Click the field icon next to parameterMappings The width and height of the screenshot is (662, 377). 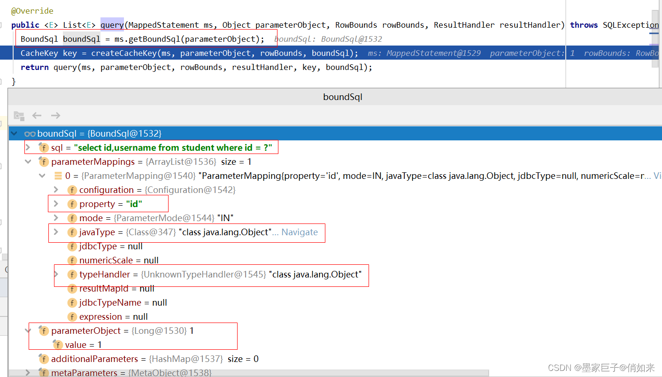click(x=44, y=162)
